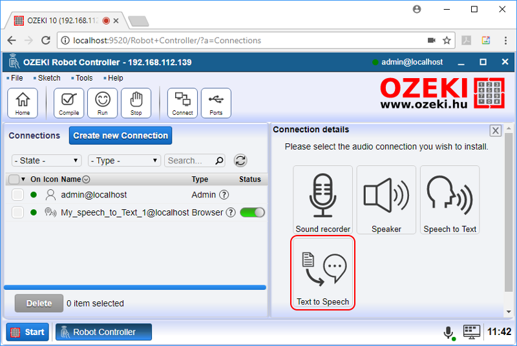Open help for My_speech_to_Text_1 Browser type

[231, 212]
